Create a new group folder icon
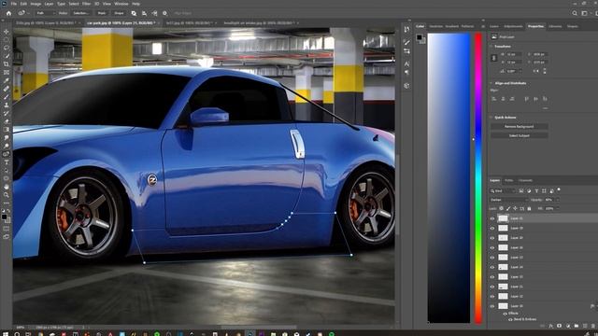This screenshot has height=336, width=598. [x=577, y=326]
